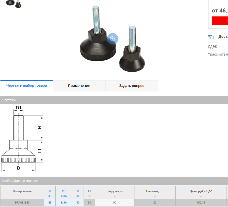Click the H filter value 40
The image size is (228, 207).
(78, 196)
